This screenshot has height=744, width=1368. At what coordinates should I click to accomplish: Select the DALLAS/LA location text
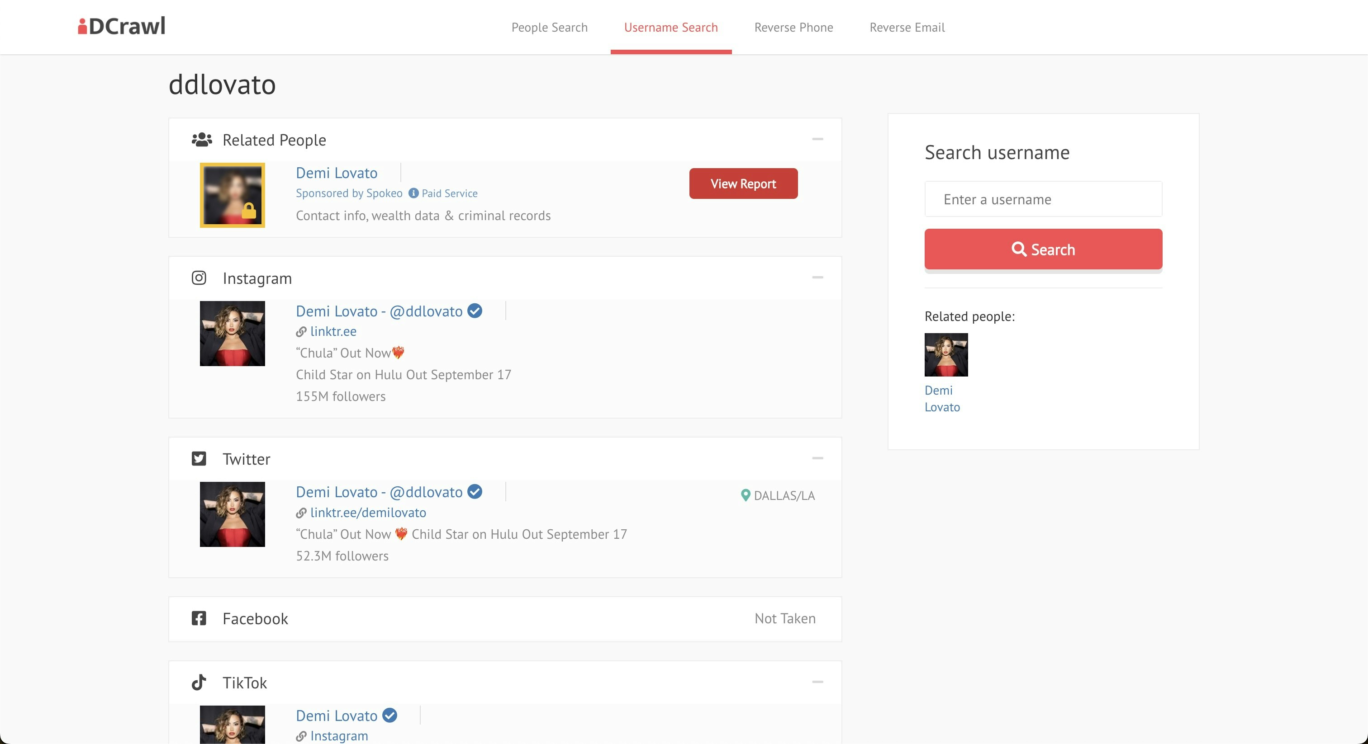[784, 496]
